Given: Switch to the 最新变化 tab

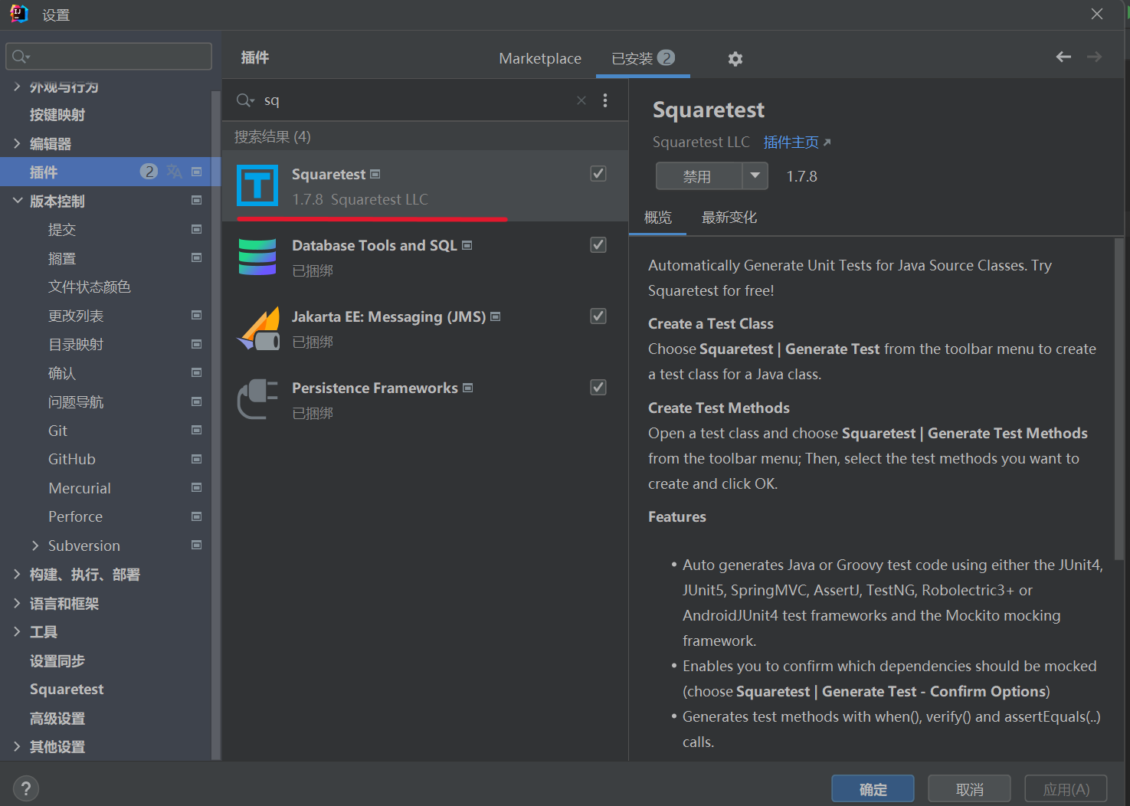Looking at the screenshot, I should pos(729,218).
